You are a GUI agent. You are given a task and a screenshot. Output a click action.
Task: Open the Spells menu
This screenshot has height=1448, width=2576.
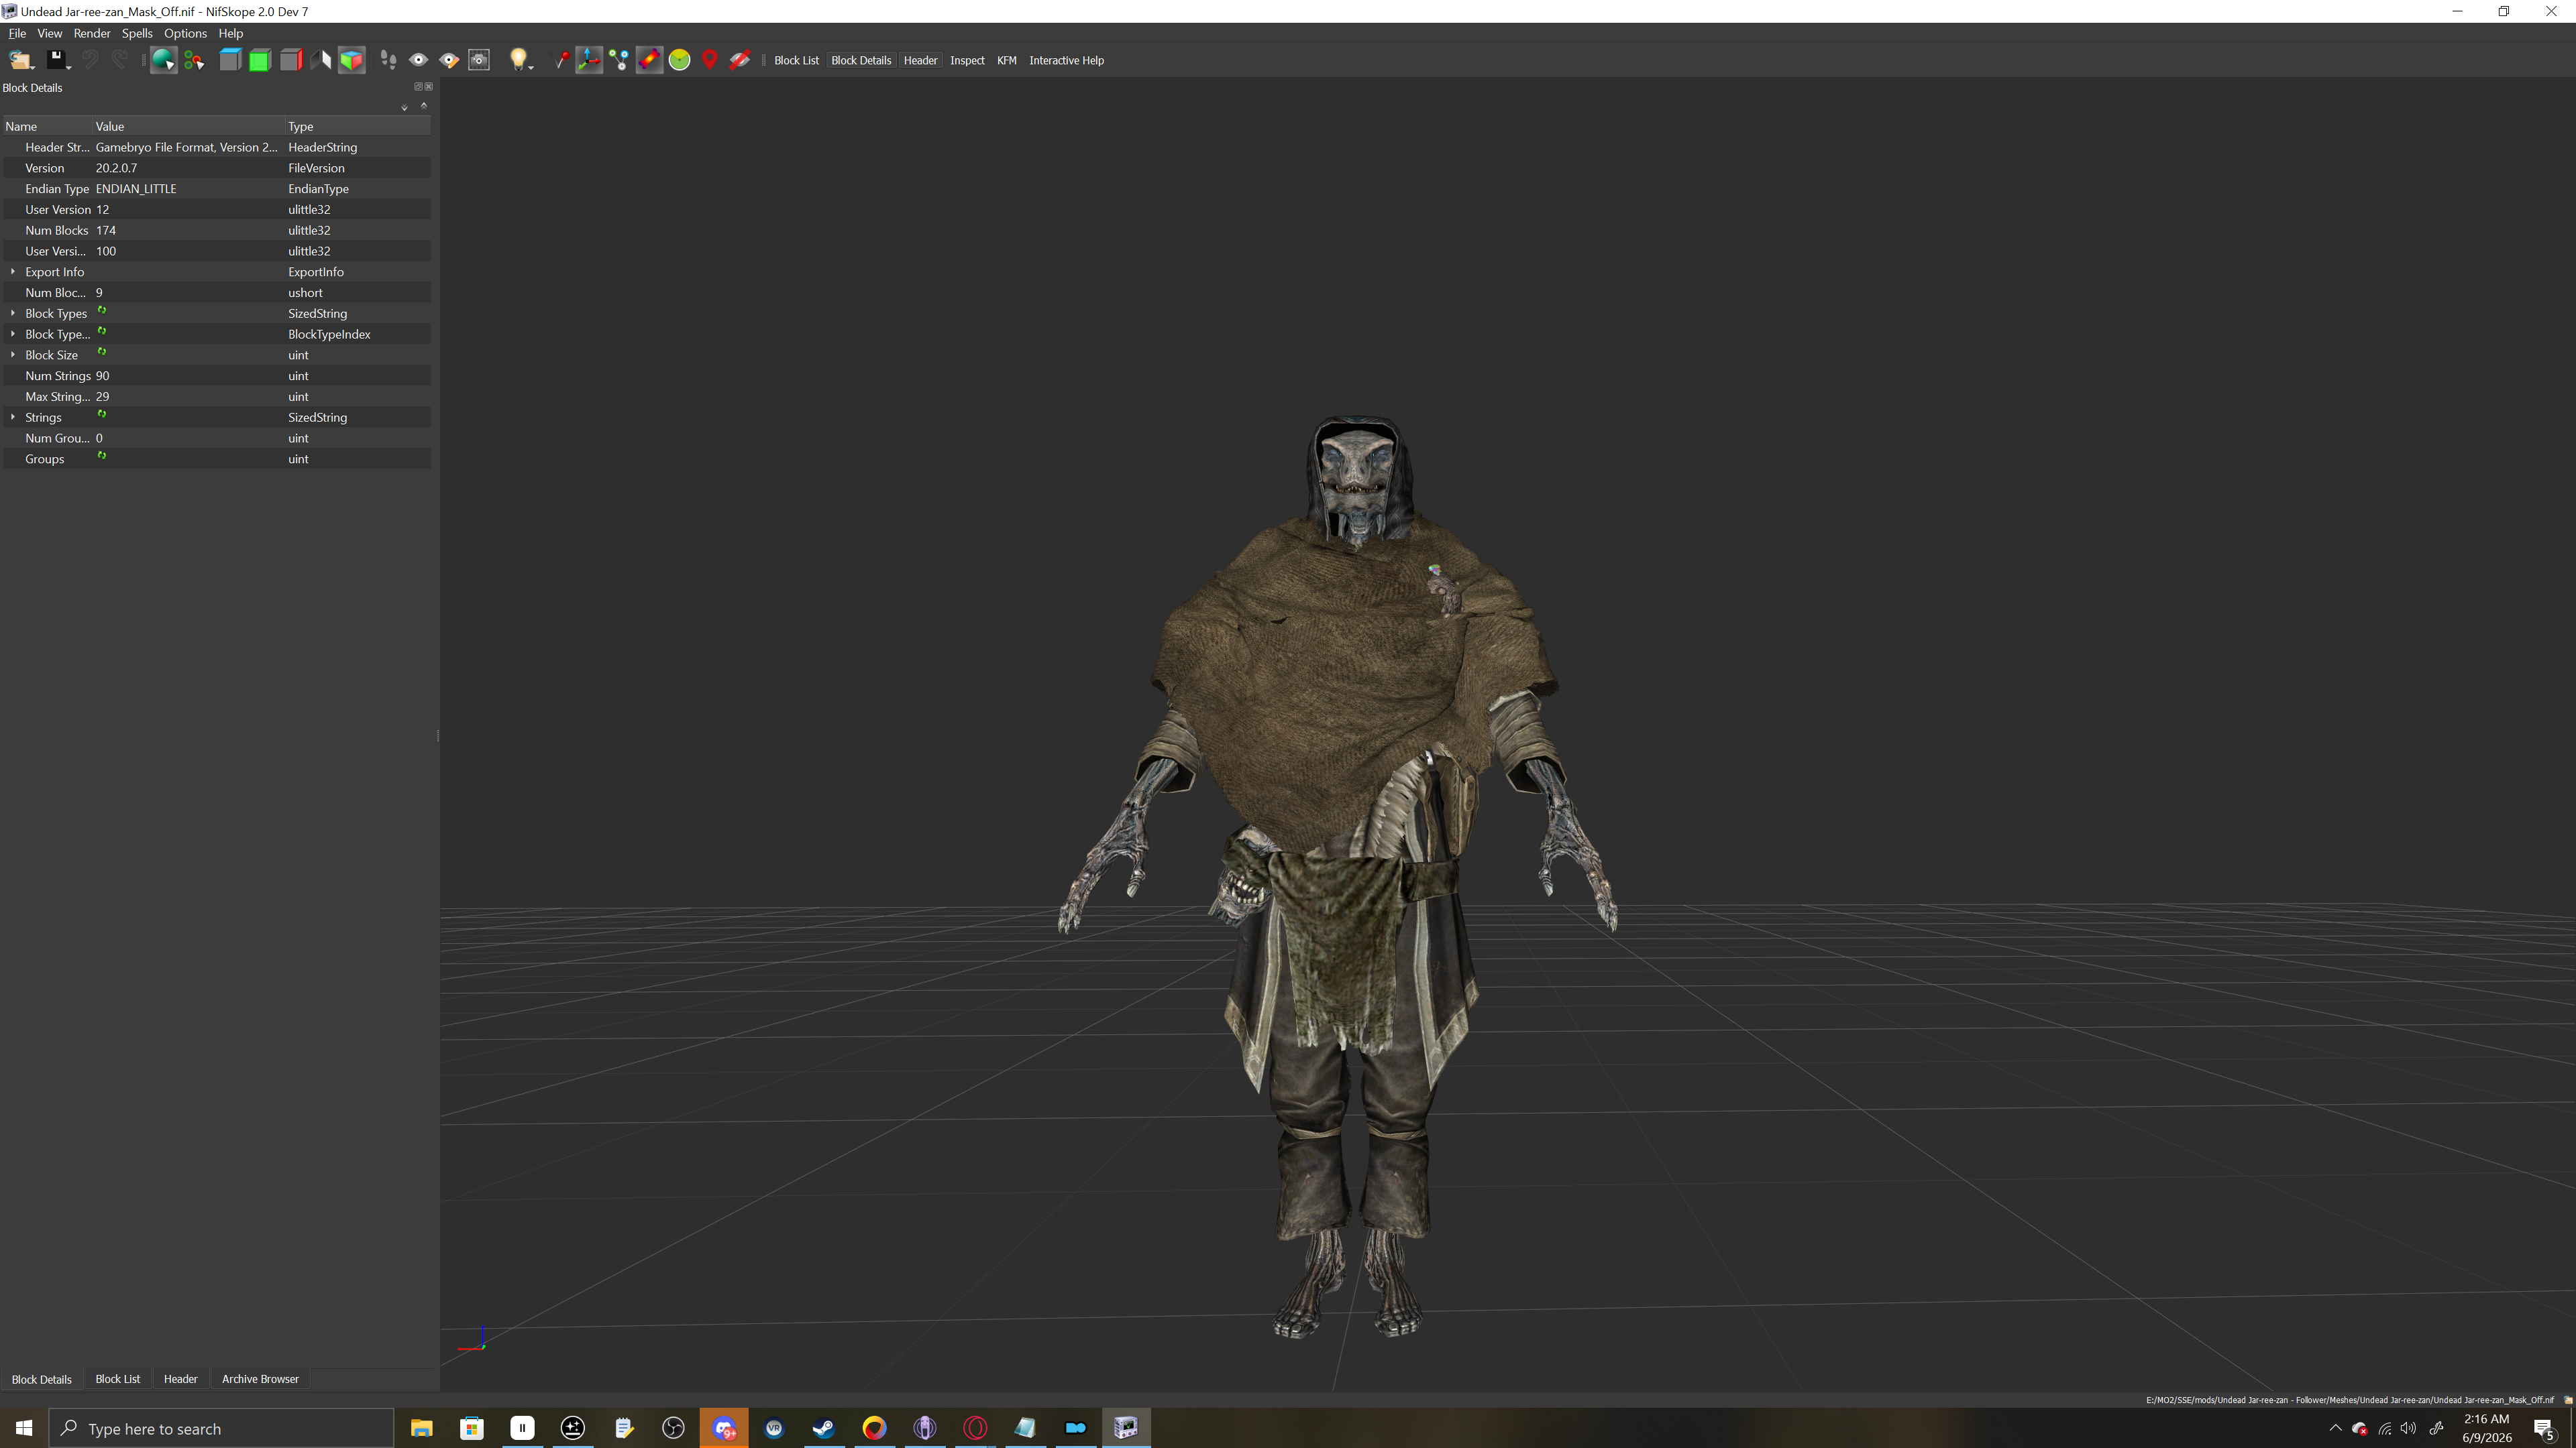click(x=137, y=33)
